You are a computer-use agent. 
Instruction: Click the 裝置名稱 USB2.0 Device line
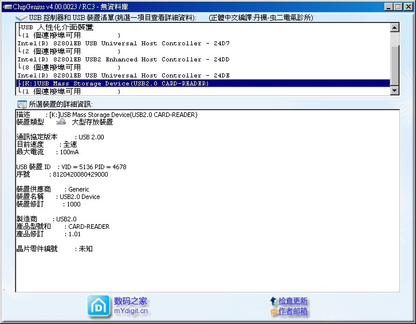pos(58,197)
